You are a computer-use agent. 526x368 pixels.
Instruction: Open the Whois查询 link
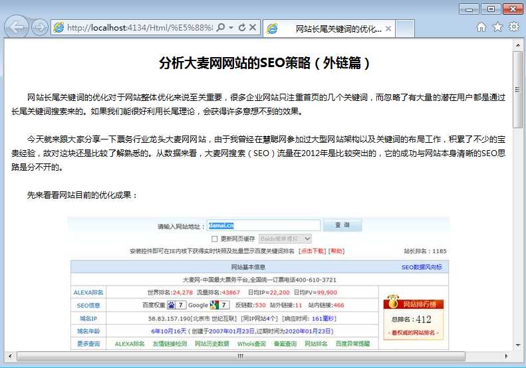(x=251, y=344)
